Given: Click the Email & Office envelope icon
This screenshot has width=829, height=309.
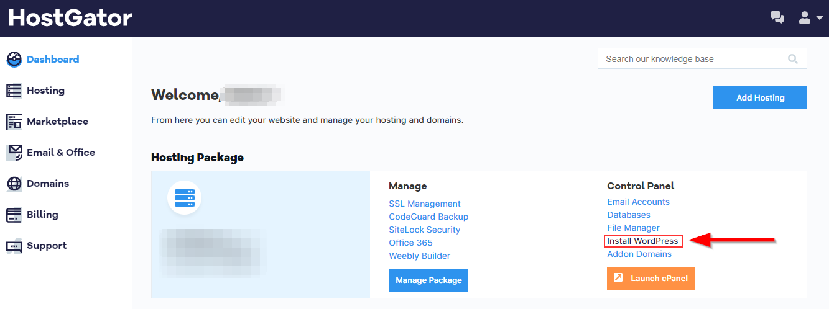Looking at the screenshot, I should tap(14, 153).
